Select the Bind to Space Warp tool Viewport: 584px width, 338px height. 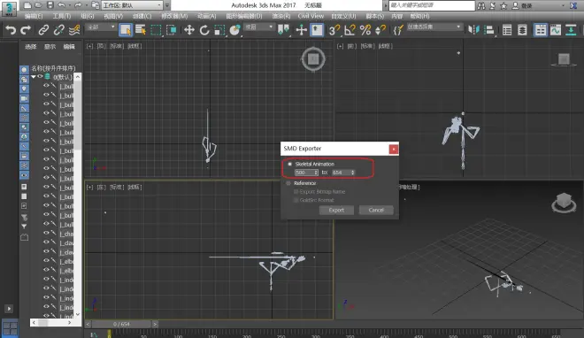(74, 30)
